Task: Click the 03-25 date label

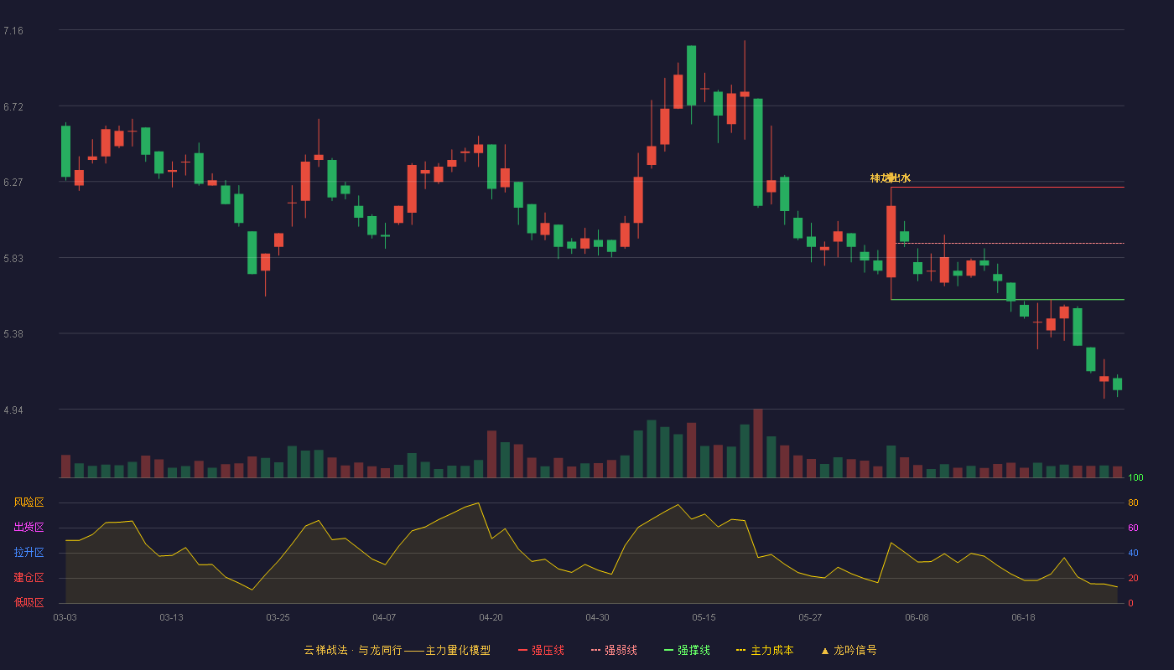Action: tap(278, 617)
